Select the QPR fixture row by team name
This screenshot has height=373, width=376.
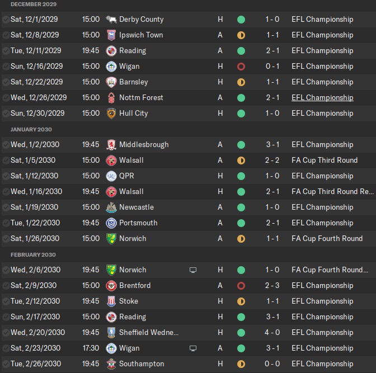(126, 176)
